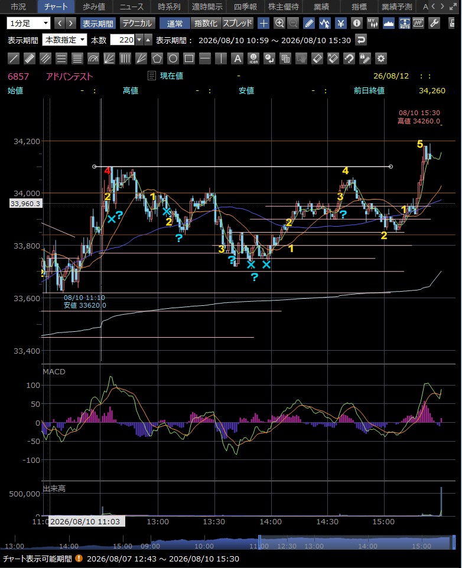Image resolution: width=462 pixels, height=568 pixels.
Task: Click the bar count 220 input field
Action: (122, 40)
